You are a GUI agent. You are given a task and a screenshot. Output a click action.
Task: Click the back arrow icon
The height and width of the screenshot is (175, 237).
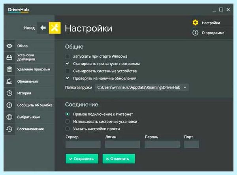point(43,28)
